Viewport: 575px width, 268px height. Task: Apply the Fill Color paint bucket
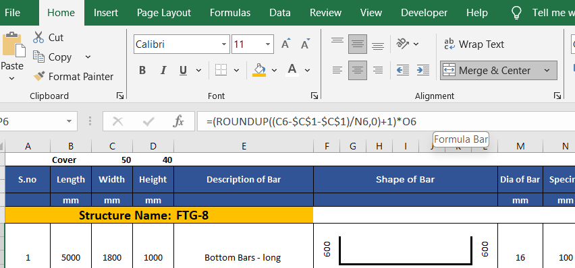(259, 69)
